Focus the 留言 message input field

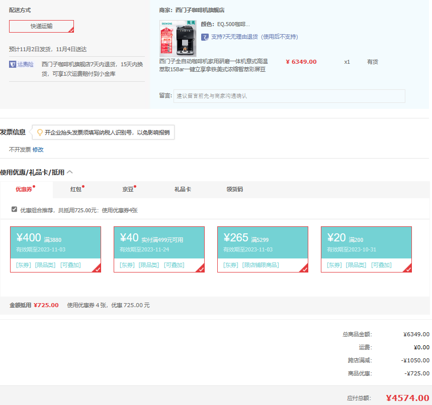[x=289, y=96]
